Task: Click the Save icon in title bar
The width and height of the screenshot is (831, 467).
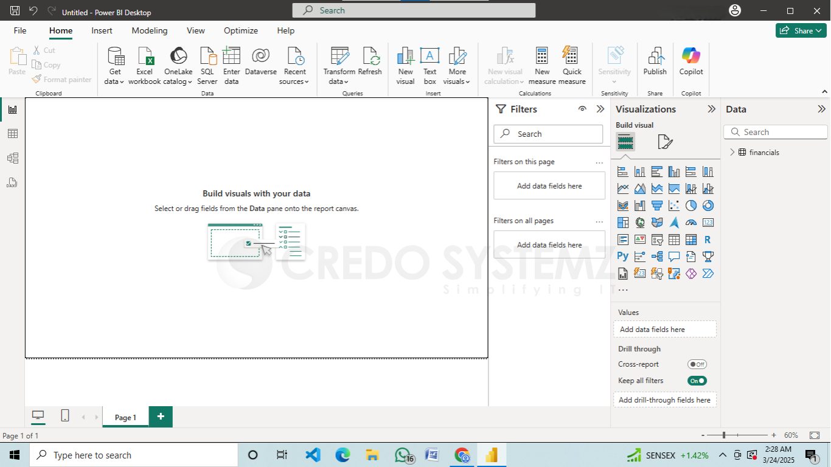Action: coord(15,11)
